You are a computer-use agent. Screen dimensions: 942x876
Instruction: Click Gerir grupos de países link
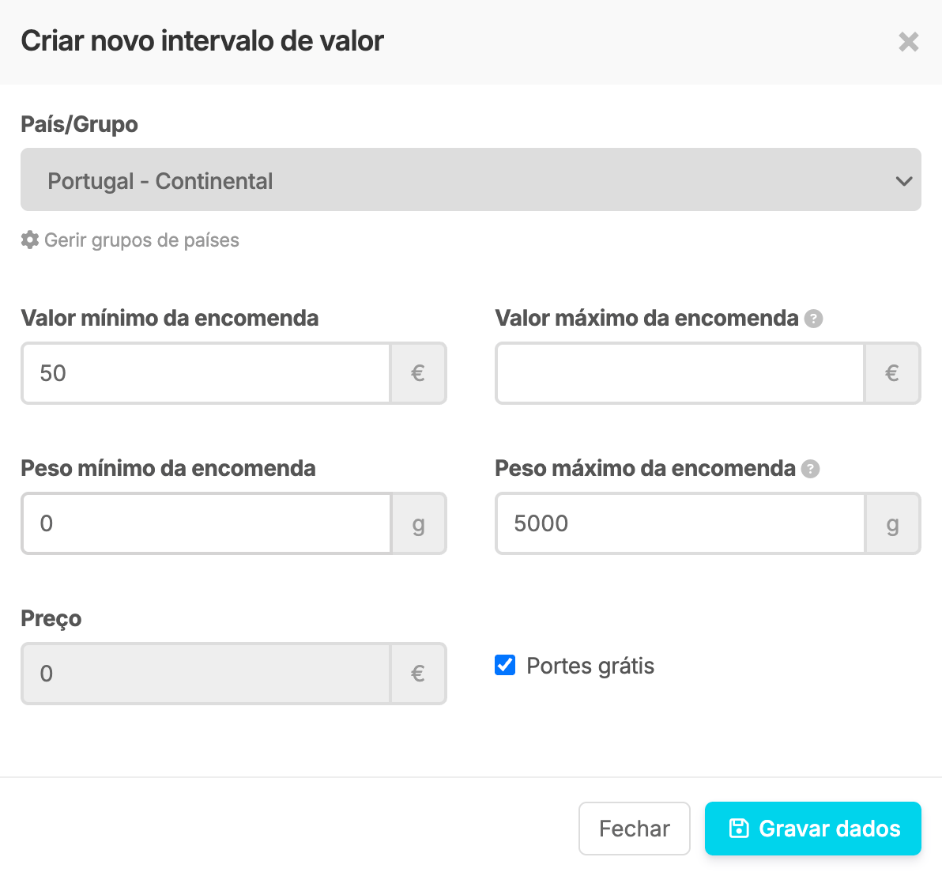(141, 240)
